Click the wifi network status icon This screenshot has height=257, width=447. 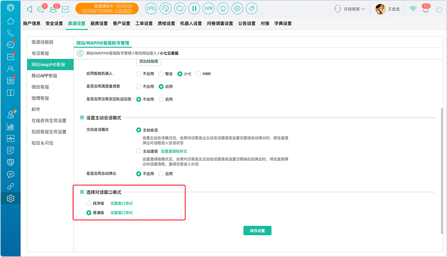(413, 9)
